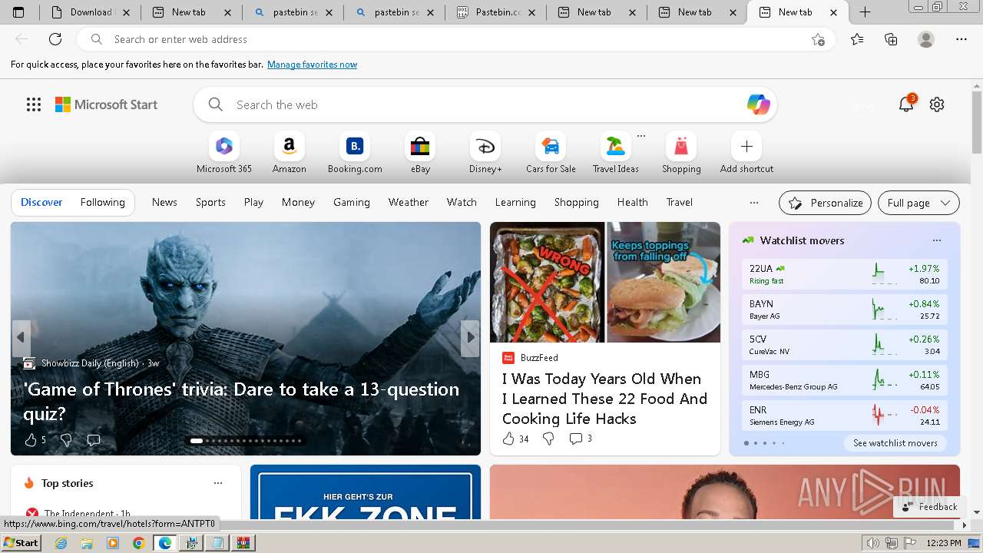Screen dimensions: 983x553
Task: Open the Sports category
Action: (210, 202)
